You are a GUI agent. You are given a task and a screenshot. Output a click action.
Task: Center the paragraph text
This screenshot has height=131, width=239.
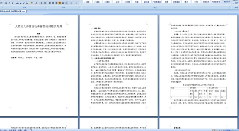[53, 3]
